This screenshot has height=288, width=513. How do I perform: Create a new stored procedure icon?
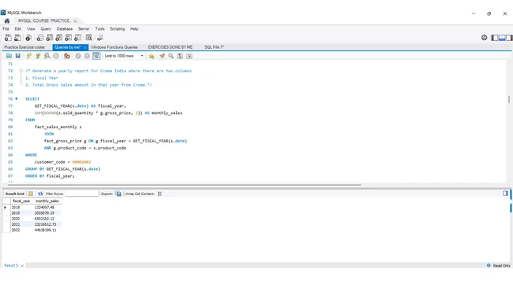(x=68, y=38)
